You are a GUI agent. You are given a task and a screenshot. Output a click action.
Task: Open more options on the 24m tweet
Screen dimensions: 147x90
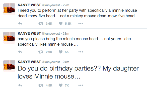(x=81, y=85)
